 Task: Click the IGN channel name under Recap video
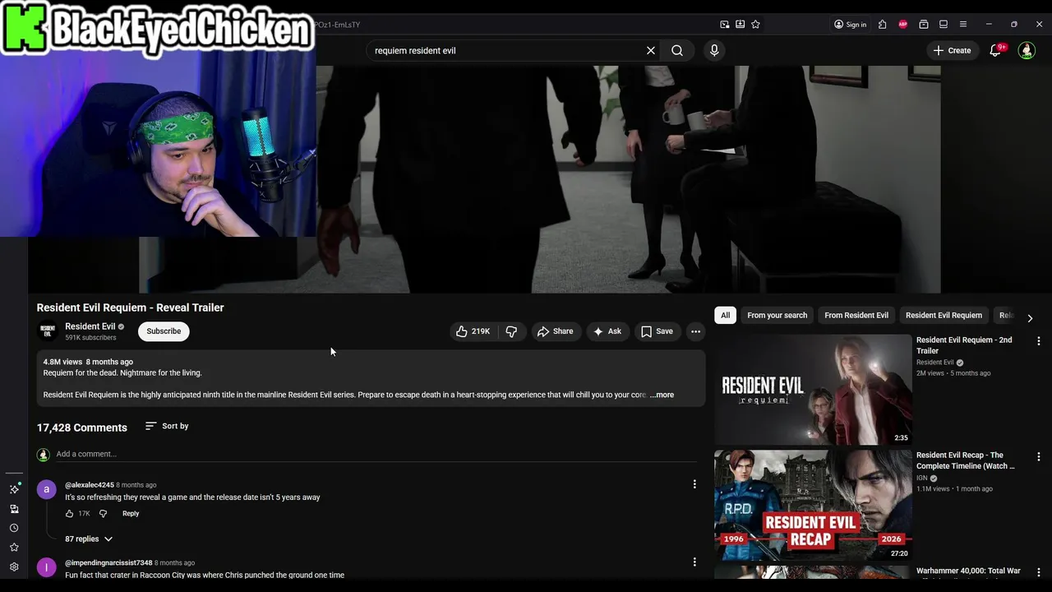[x=921, y=478]
